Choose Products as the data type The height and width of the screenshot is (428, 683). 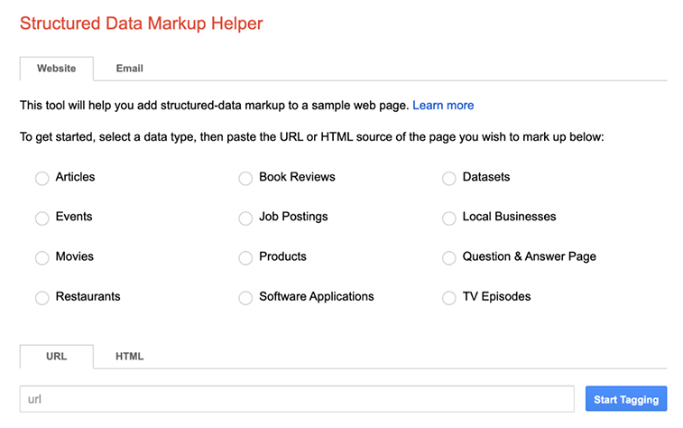coord(245,258)
